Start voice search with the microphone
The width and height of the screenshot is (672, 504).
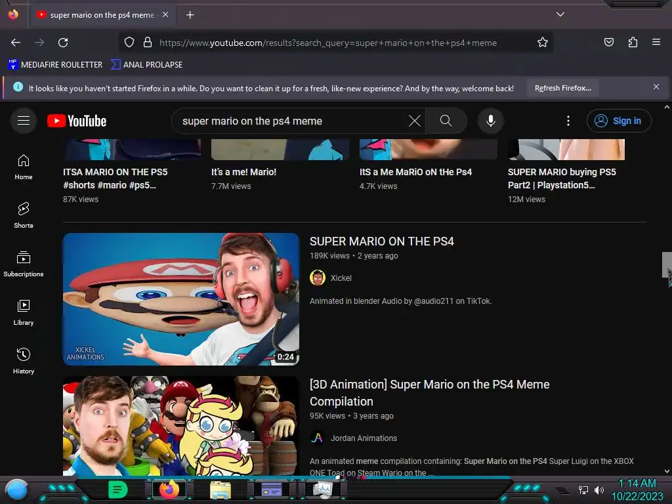click(x=491, y=121)
